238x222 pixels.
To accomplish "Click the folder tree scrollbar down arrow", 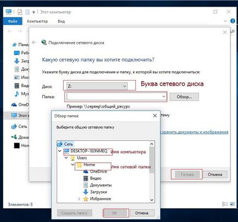I will [152, 200].
